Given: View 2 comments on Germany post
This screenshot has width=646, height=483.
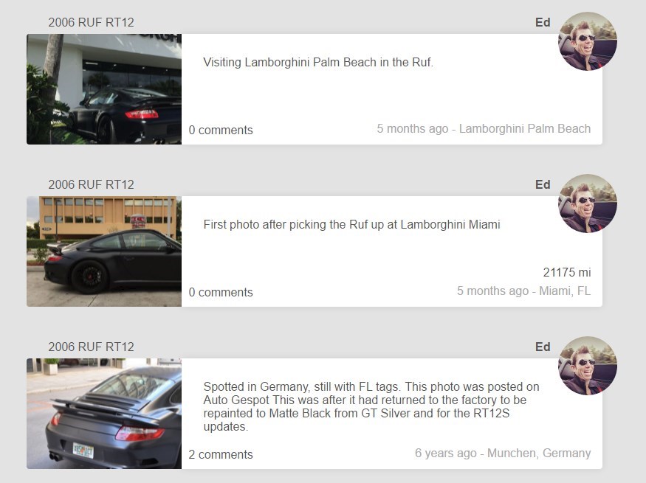Looking at the screenshot, I should coord(221,455).
